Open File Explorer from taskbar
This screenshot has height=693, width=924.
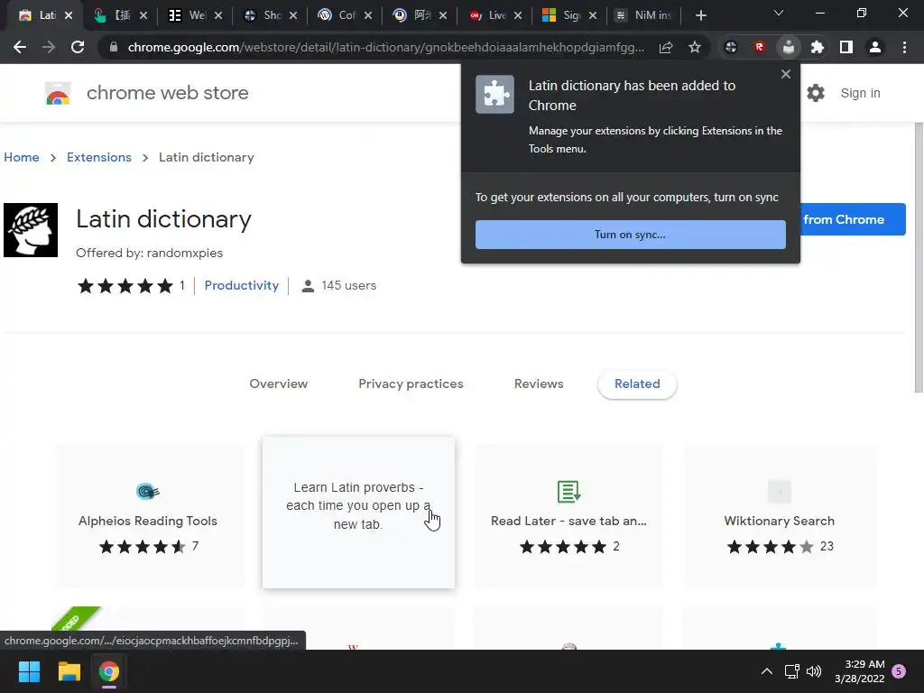click(69, 671)
